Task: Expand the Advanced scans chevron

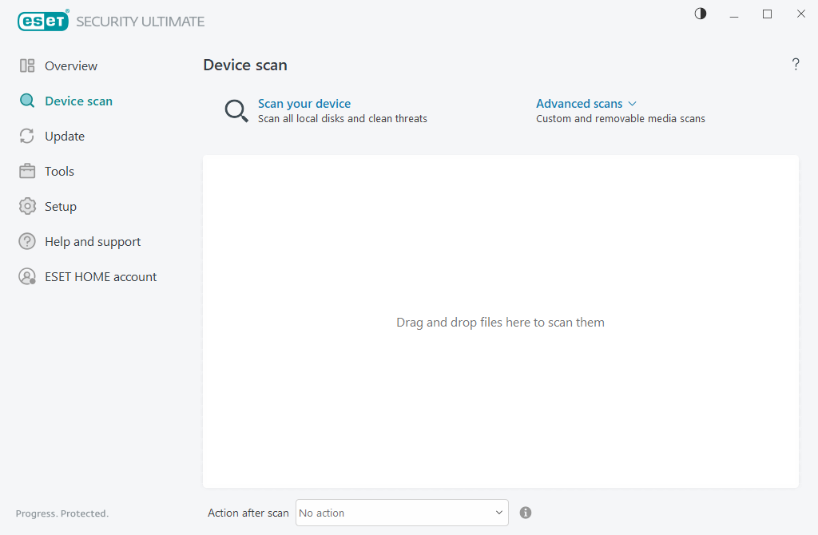Action: coord(633,104)
